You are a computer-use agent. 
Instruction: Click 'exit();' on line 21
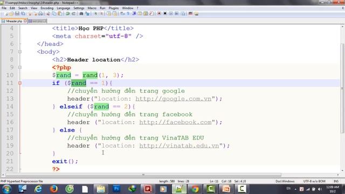click(65, 161)
